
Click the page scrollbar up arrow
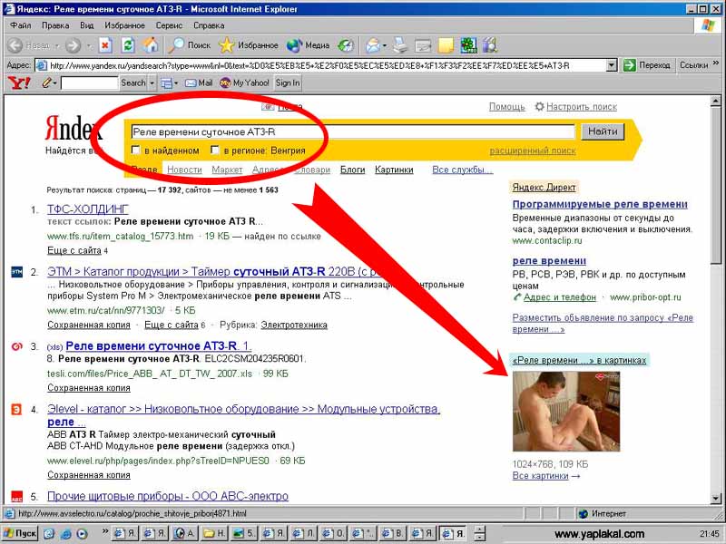coord(715,101)
